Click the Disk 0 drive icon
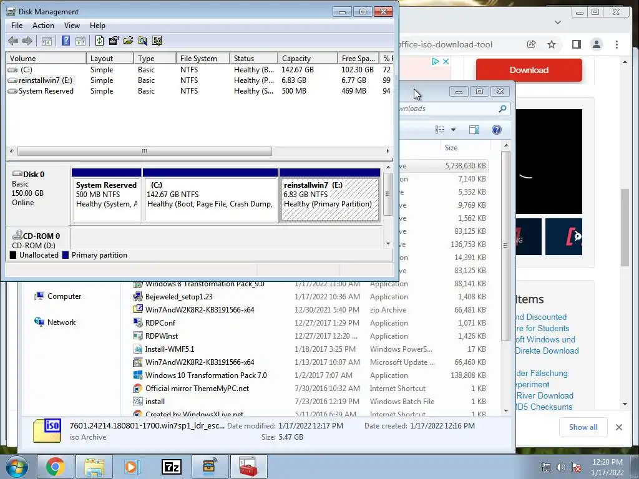The image size is (639, 479). [x=17, y=174]
